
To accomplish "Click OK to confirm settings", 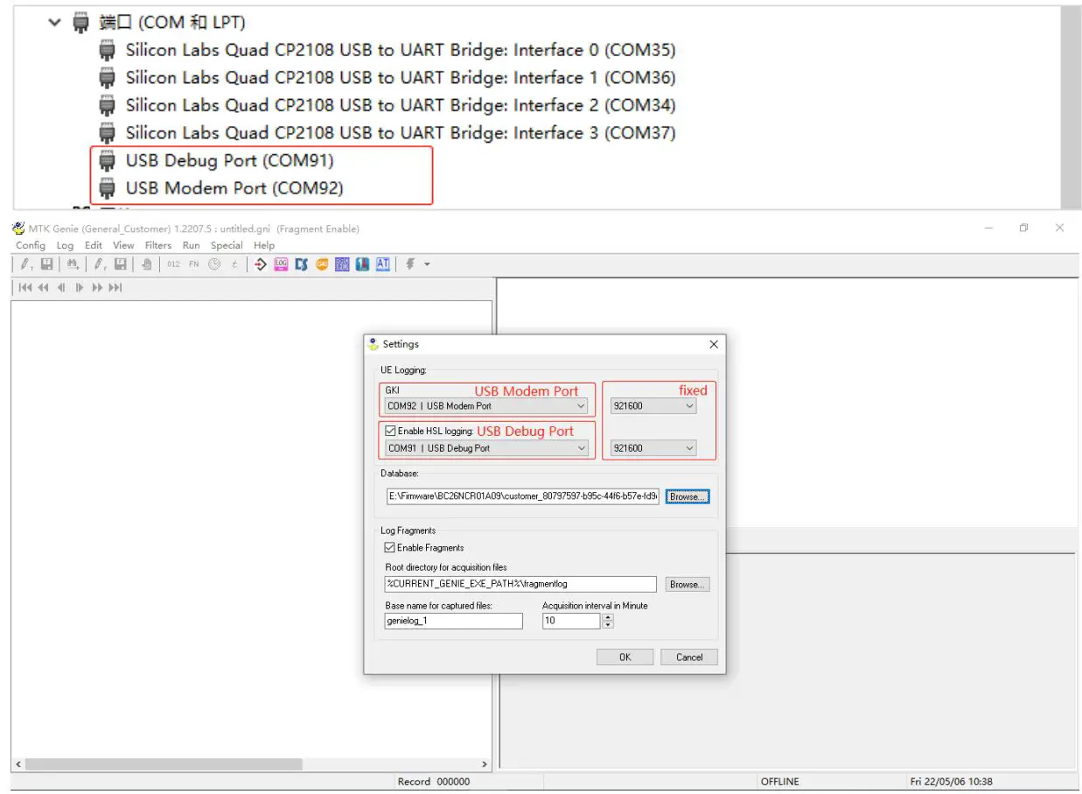I will (x=625, y=657).
